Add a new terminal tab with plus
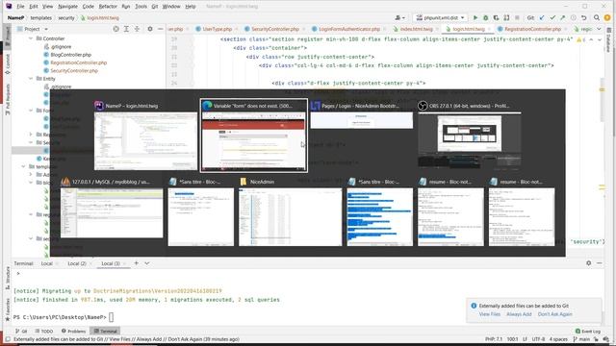Screen dimensions: 616x346 point(137,263)
